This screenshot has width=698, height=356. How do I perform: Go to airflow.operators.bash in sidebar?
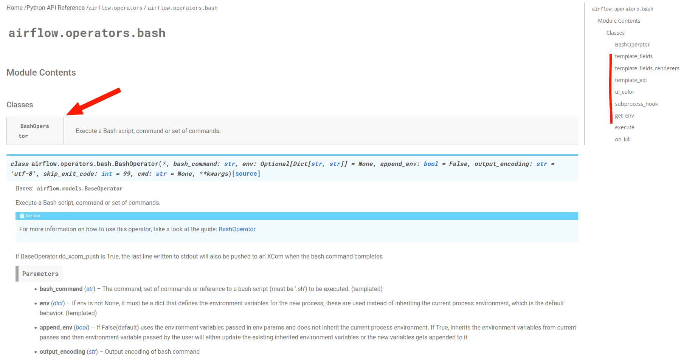(x=622, y=9)
